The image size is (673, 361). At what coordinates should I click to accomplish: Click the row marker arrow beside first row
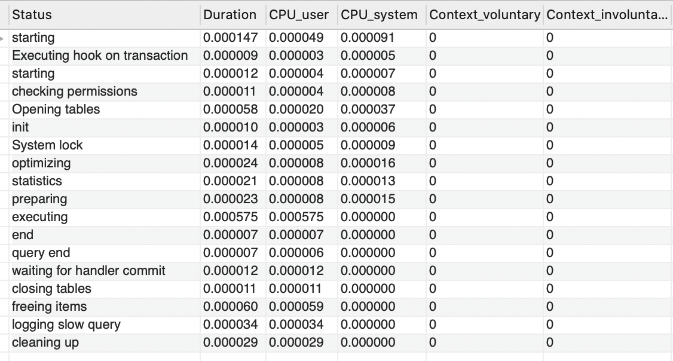[5, 38]
